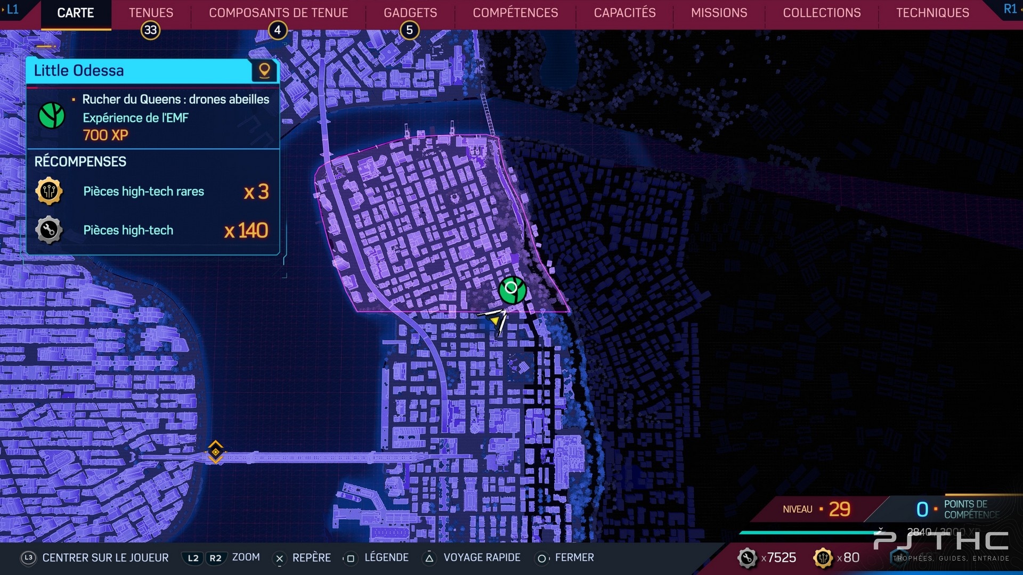Click the circle button icon for FERMER
Image resolution: width=1023 pixels, height=575 pixels.
click(541, 558)
